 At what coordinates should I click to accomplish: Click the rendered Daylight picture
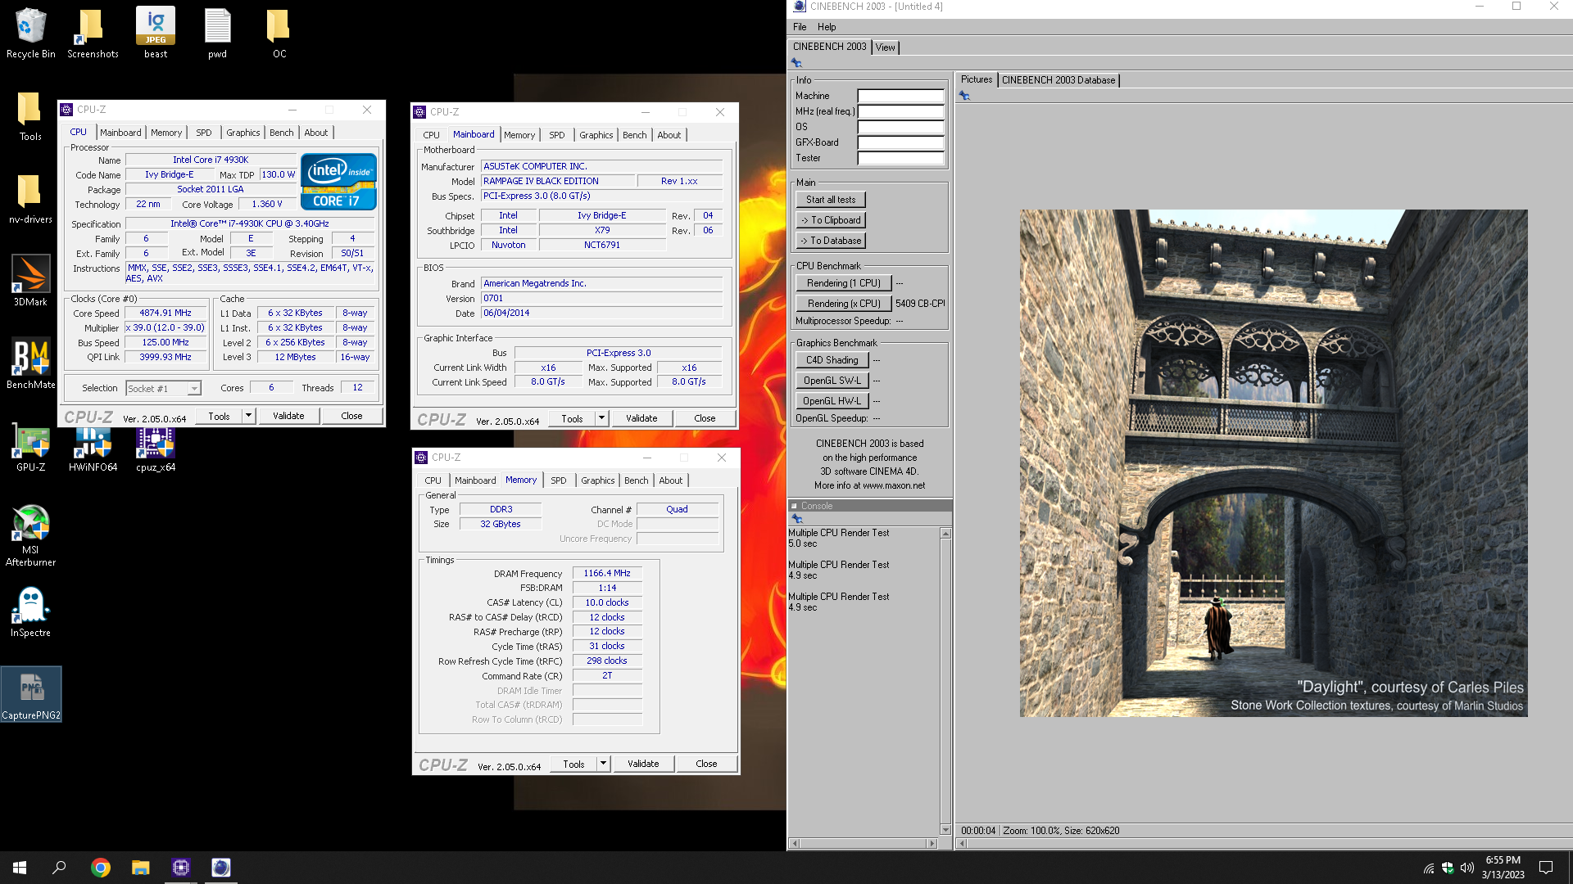click(1273, 463)
